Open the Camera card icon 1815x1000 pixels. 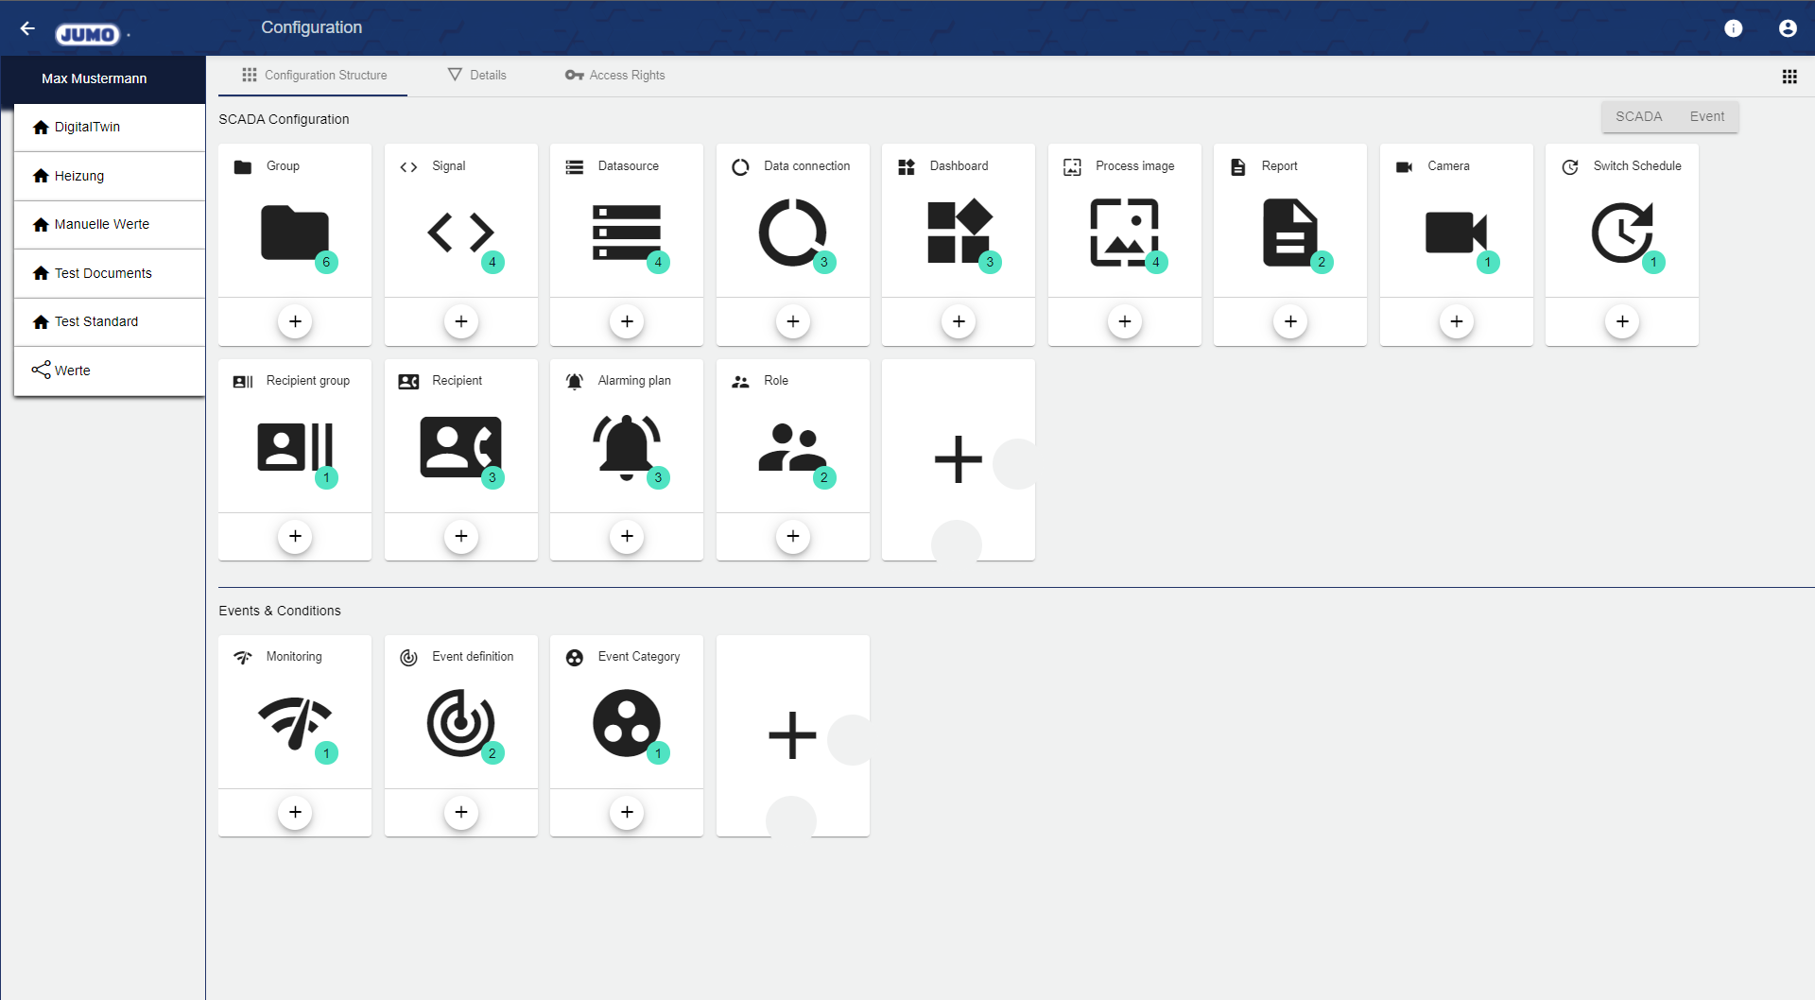pyautogui.click(x=1455, y=233)
